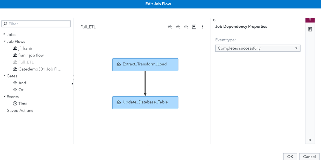Collapse the properties pane with double chevron
Viewport: 321px width, 161px height.
(x=214, y=20)
